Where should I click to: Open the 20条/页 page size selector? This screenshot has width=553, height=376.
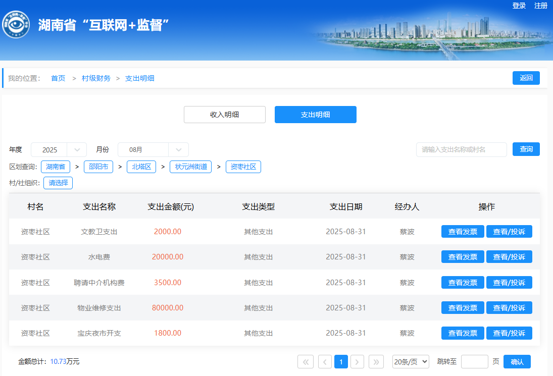click(x=411, y=361)
